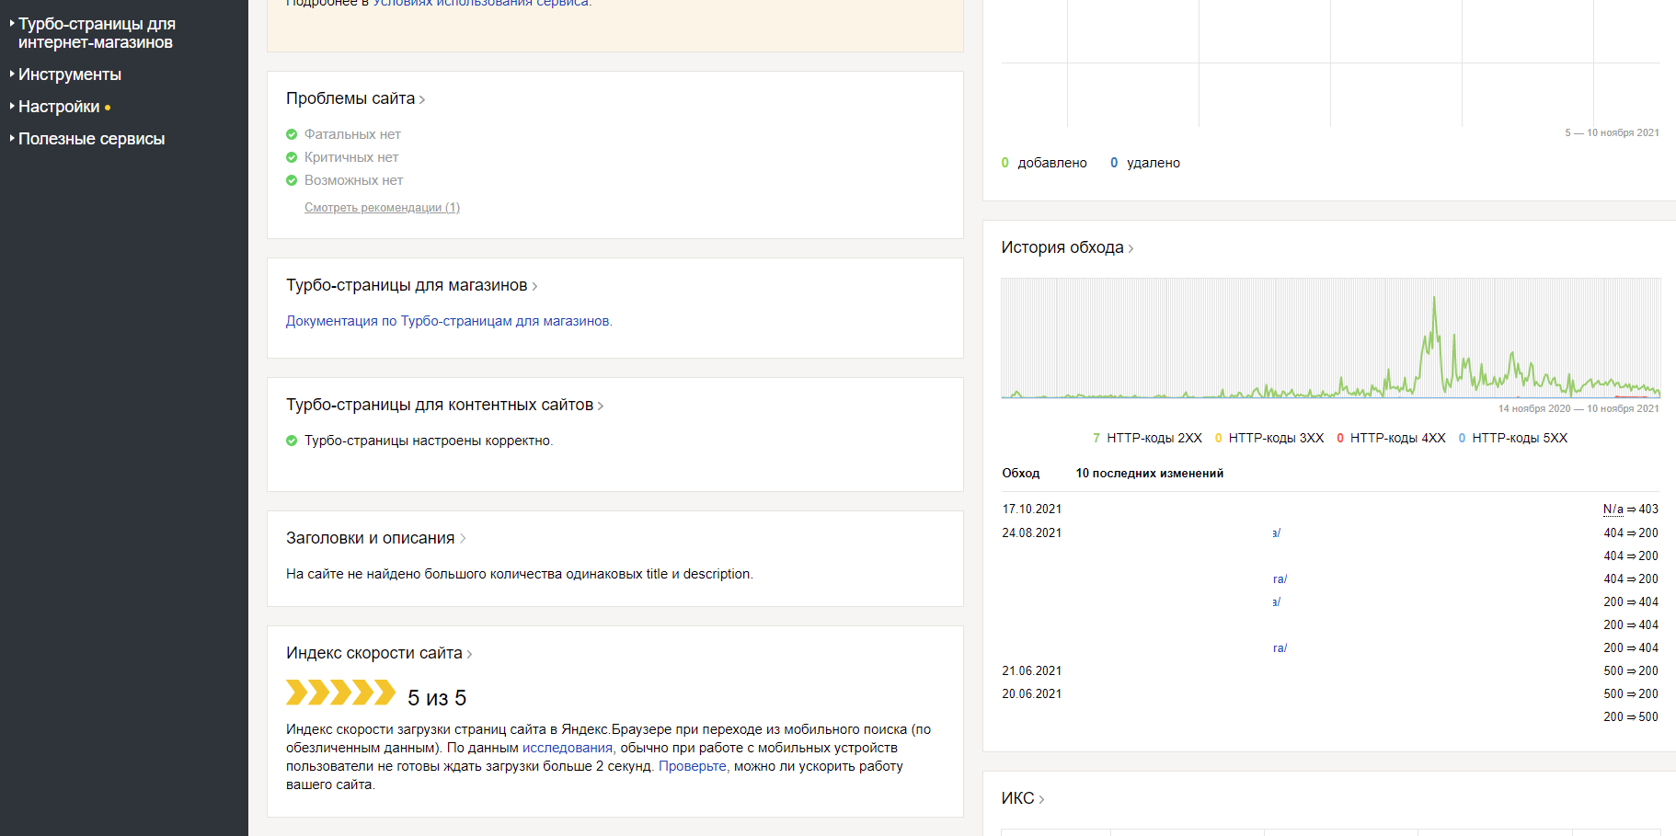
Task: Open the Настройки sidebar menu item
Action: click(x=59, y=107)
